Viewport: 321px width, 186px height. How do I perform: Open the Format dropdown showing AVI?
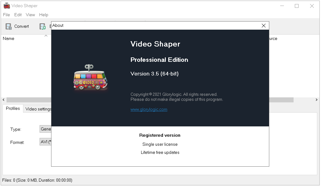pyautogui.click(x=46, y=142)
